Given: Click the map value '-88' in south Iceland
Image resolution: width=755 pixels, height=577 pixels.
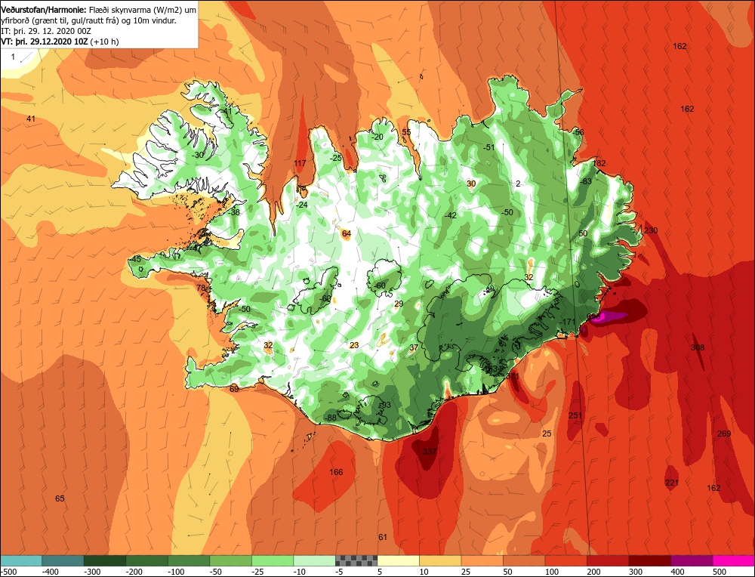Looking at the screenshot, I should (331, 418).
